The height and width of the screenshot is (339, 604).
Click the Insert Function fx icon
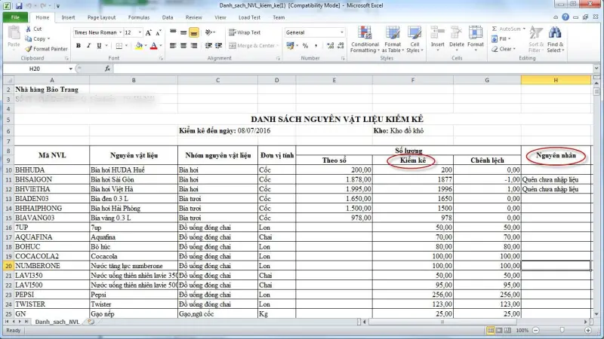[107, 69]
